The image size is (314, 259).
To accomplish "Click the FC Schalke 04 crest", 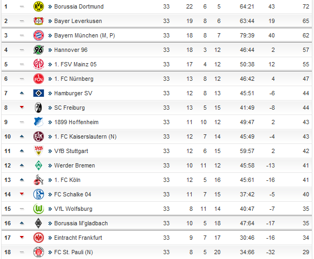I will pos(39,194).
